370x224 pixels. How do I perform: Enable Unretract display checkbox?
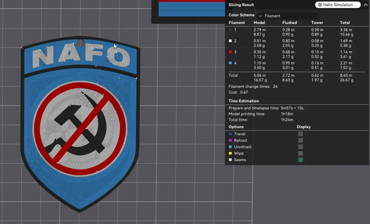(300, 147)
